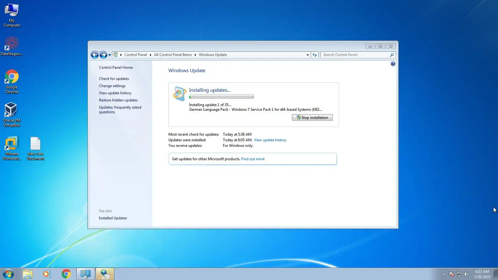The image size is (498, 280).
Task: Open Windows Media Player from taskbar
Action: [46, 274]
